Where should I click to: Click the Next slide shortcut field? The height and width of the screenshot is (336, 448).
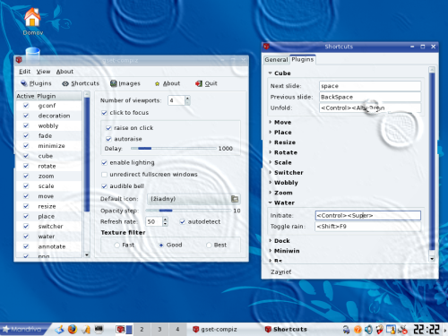370,86
